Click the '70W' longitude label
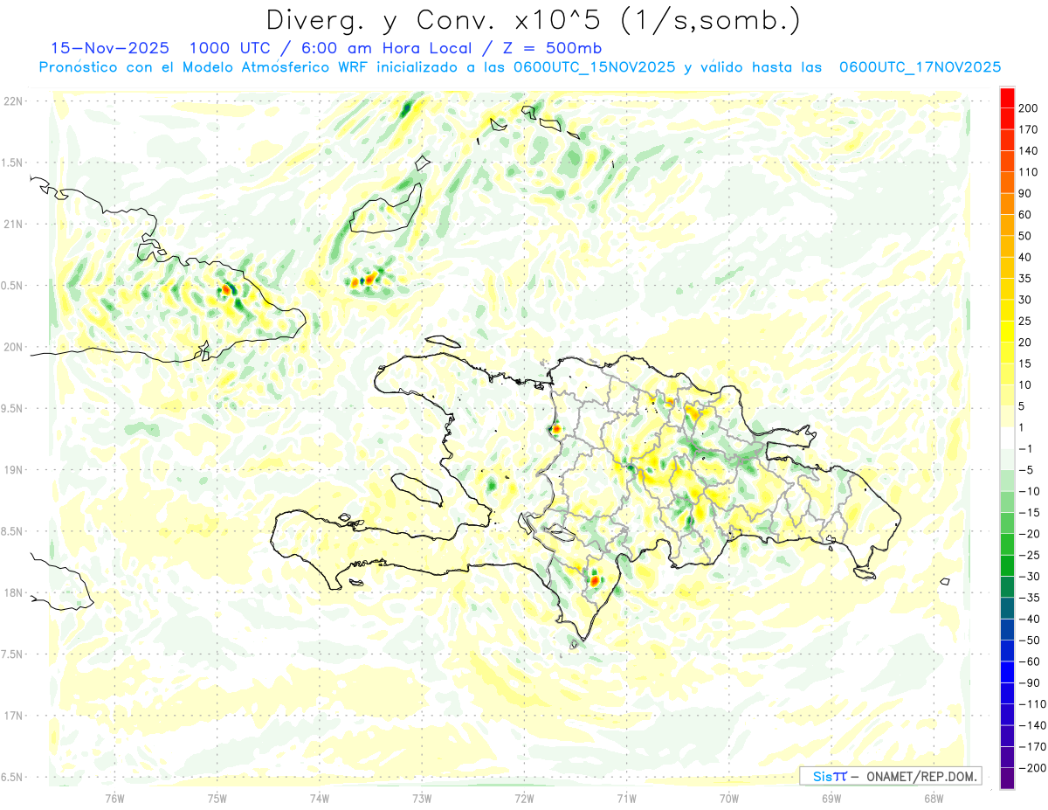Image resolution: width=1048 pixels, height=810 pixels. 729,797
